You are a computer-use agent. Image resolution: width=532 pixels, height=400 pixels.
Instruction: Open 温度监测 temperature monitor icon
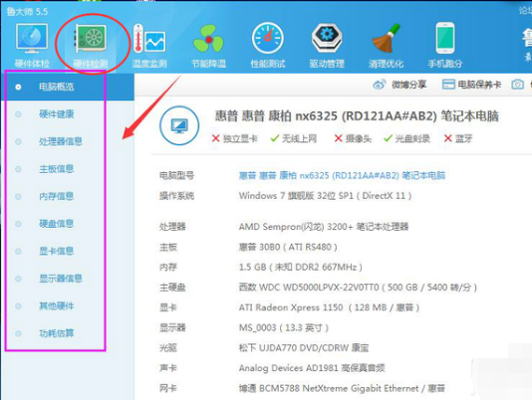pyautogui.click(x=149, y=39)
